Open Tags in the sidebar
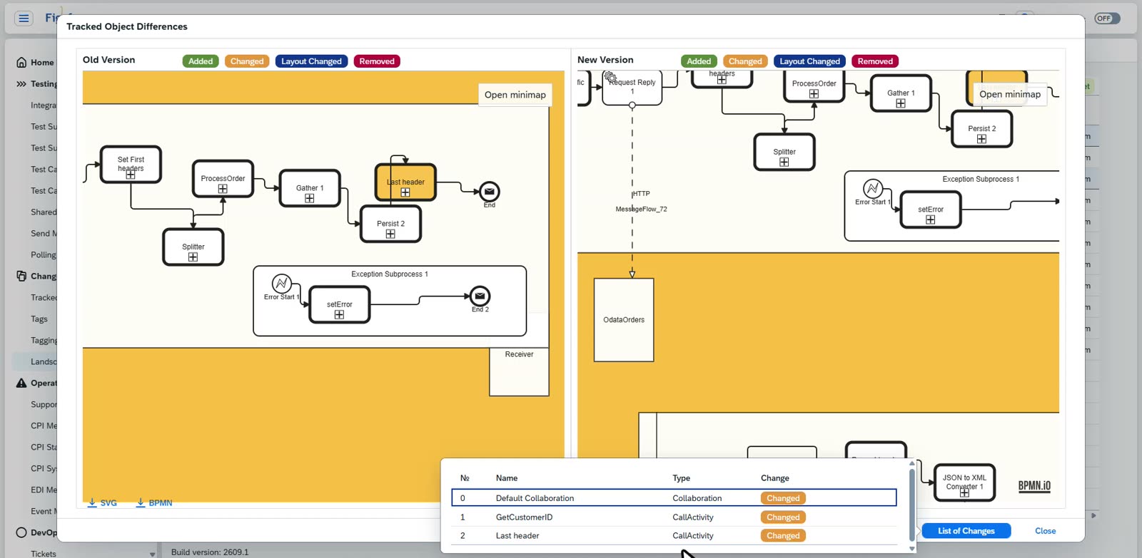The width and height of the screenshot is (1142, 558). coord(39,319)
